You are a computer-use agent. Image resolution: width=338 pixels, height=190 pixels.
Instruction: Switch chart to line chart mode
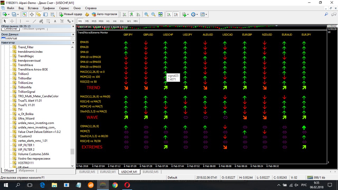pos(138,14)
